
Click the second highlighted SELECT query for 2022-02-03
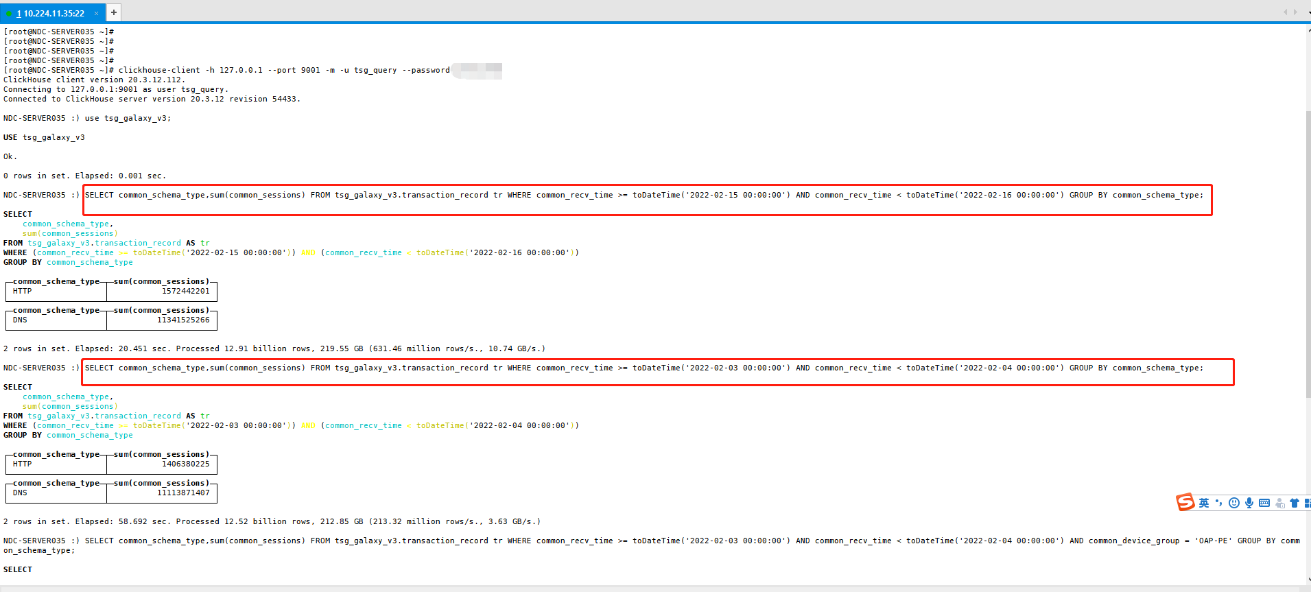click(643, 368)
